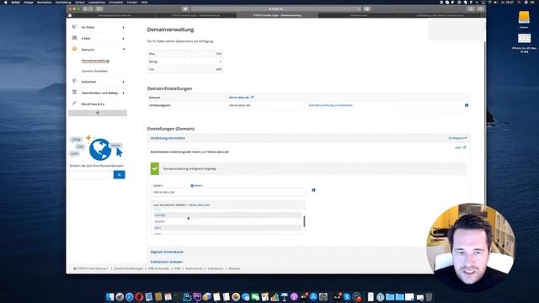Click the blue domain search magnifier button
Viewport: 539px width, 303px height.
(119, 175)
